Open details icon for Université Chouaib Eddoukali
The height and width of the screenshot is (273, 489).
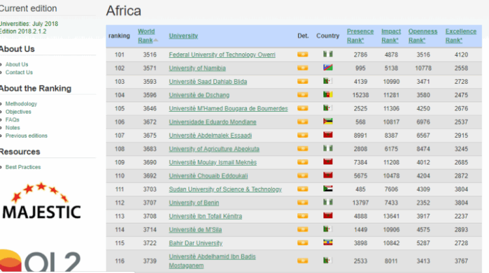[x=303, y=175]
